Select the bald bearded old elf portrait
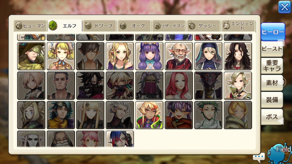The height and width of the screenshot is (164, 292). [179, 56]
